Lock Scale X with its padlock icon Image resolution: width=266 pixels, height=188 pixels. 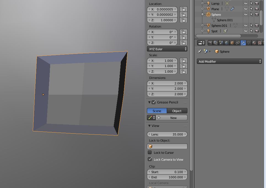(184, 61)
